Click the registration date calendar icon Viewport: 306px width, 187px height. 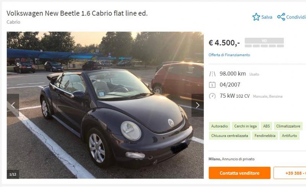212,85
